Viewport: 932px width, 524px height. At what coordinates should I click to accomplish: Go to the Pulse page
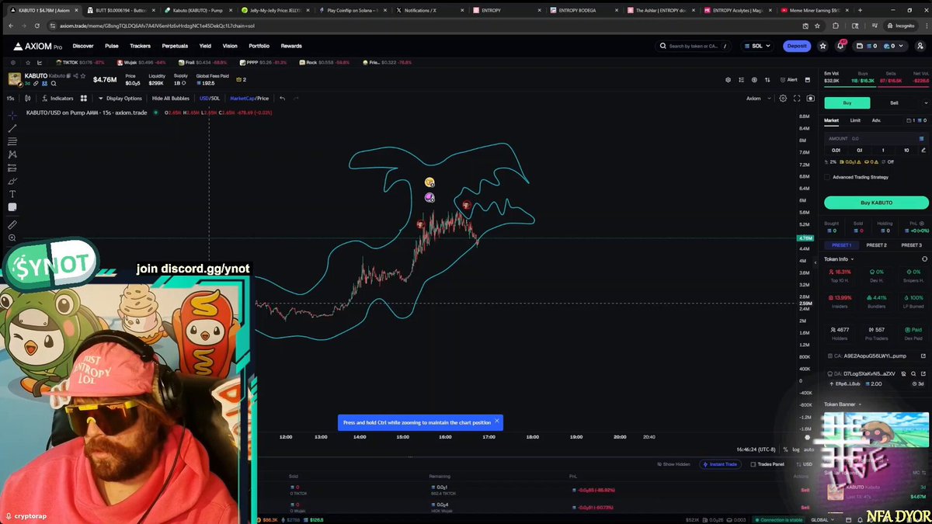point(112,46)
